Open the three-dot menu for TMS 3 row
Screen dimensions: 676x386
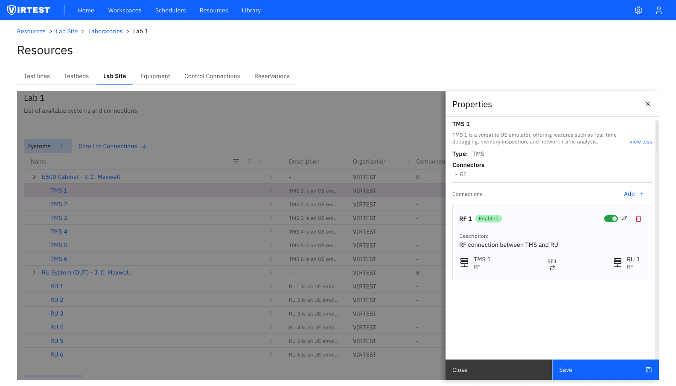coord(271,218)
